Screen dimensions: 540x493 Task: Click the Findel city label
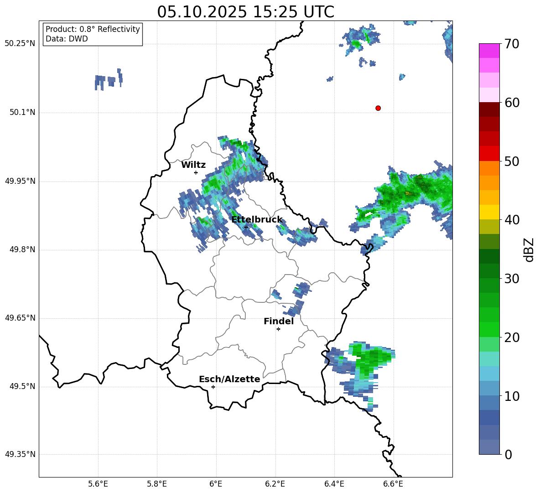(x=279, y=321)
